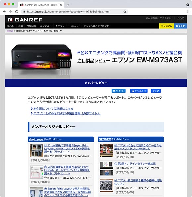The height and width of the screenshot is (197, 192).
Task: Open review ㉑ これが最後の下準備 (その1) link
Action: (67, 170)
